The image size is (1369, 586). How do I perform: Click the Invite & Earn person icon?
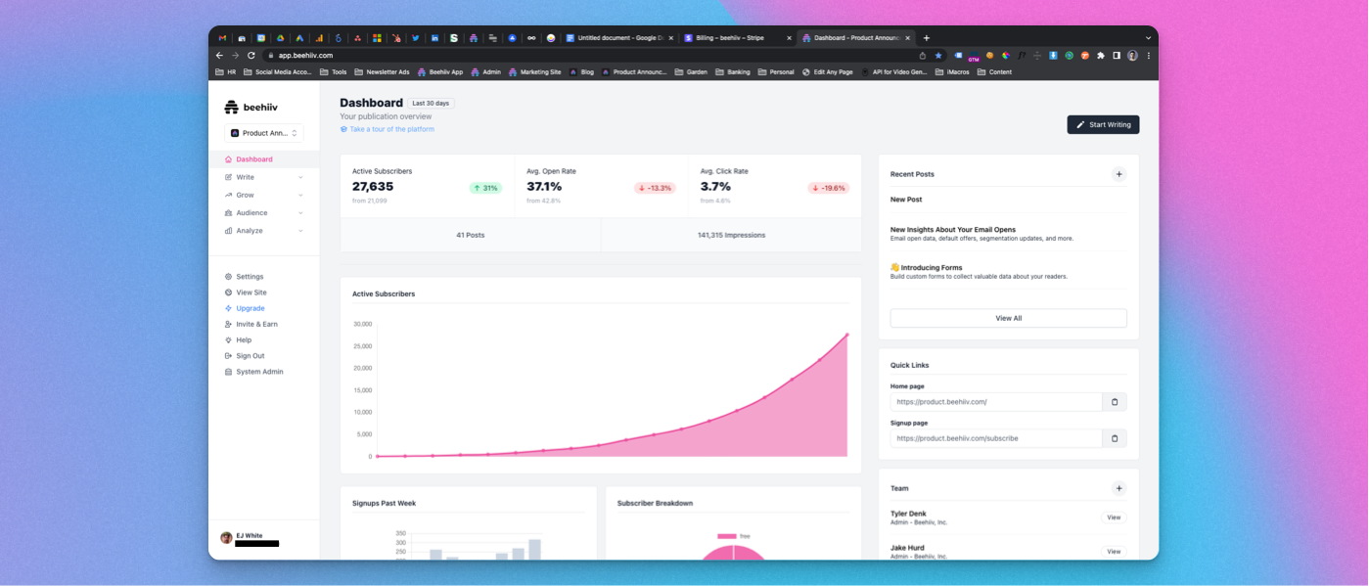(x=228, y=324)
